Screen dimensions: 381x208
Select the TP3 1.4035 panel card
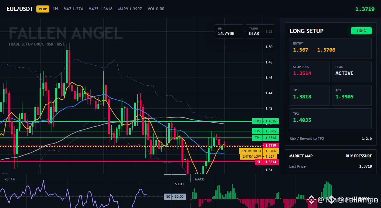click(330, 119)
